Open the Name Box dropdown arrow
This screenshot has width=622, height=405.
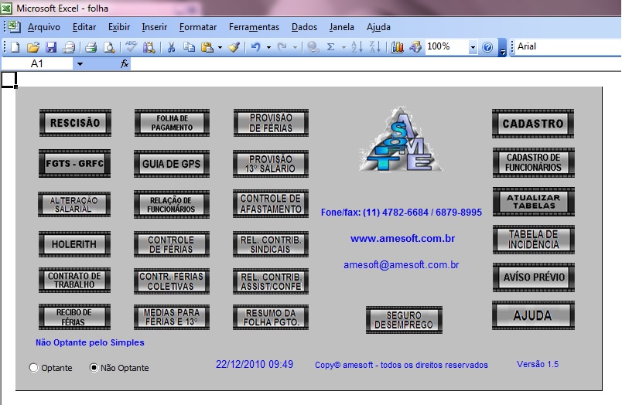click(x=79, y=64)
